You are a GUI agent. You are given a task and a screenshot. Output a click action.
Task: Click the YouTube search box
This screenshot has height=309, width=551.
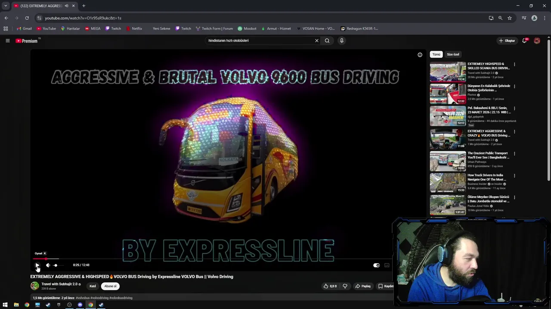coord(260,41)
